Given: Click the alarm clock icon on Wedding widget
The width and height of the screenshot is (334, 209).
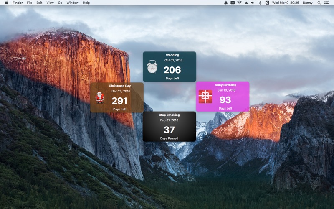Looking at the screenshot, I should click(x=152, y=67).
